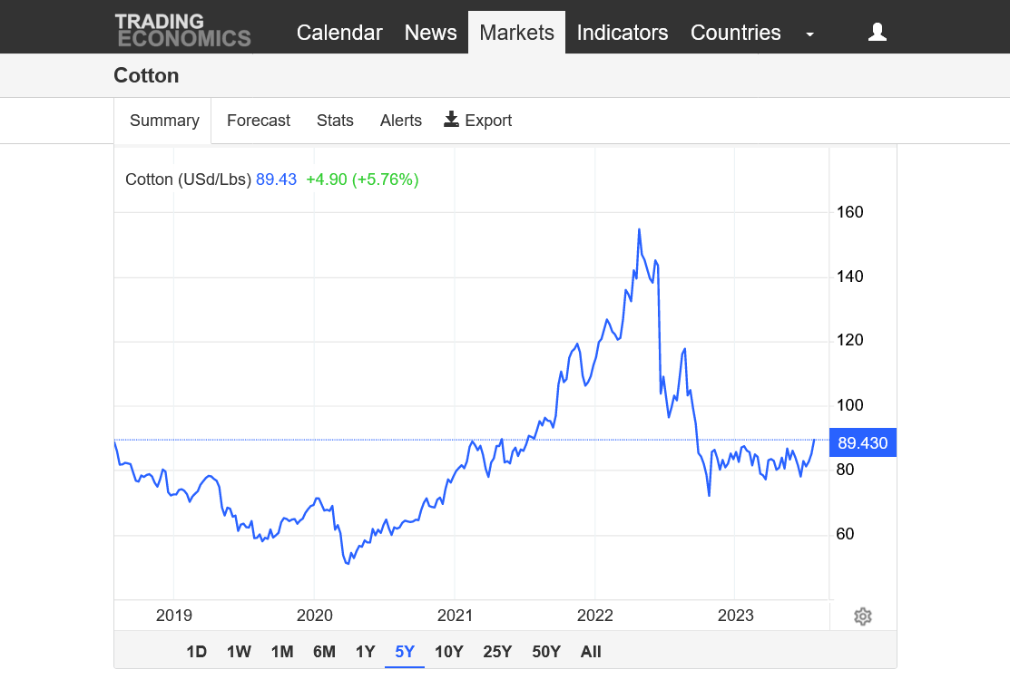This screenshot has width=1010, height=689.
Task: Click the 2020 price low on chart line
Action: [348, 564]
